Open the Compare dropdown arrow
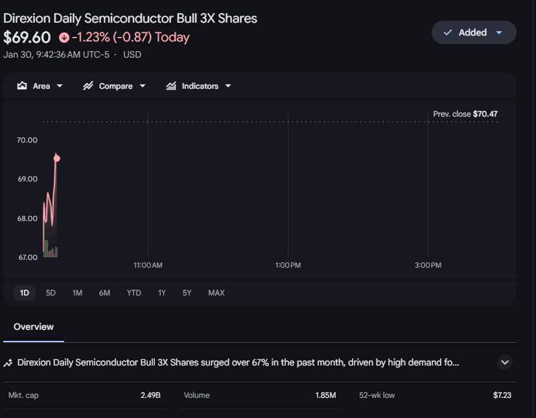The width and height of the screenshot is (536, 418). (x=143, y=86)
